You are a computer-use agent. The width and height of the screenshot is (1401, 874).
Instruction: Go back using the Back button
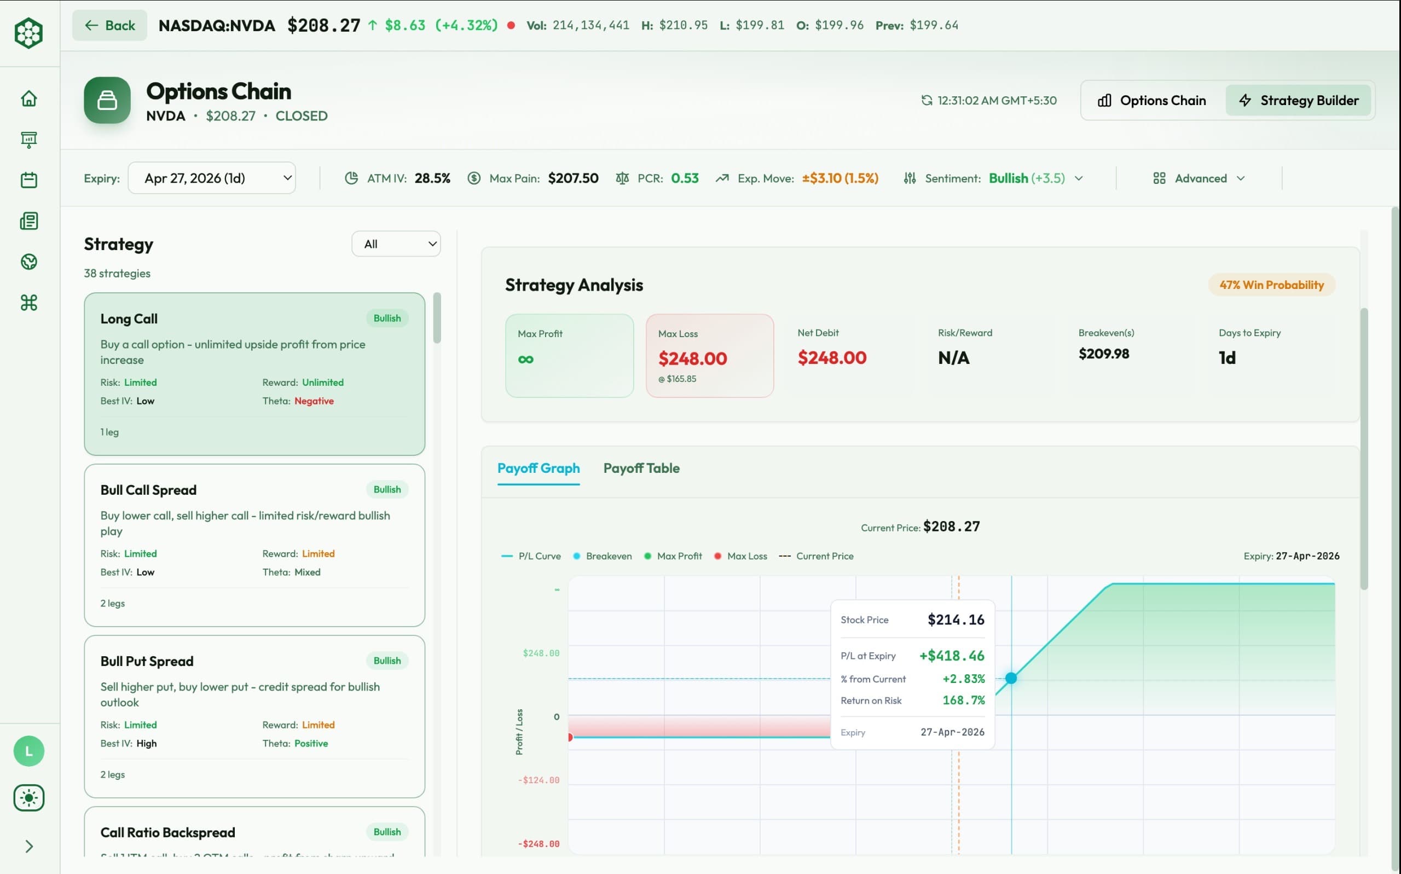(109, 25)
